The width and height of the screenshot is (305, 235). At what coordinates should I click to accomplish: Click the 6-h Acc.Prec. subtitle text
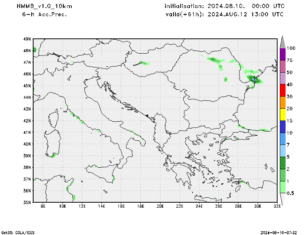click(x=45, y=14)
